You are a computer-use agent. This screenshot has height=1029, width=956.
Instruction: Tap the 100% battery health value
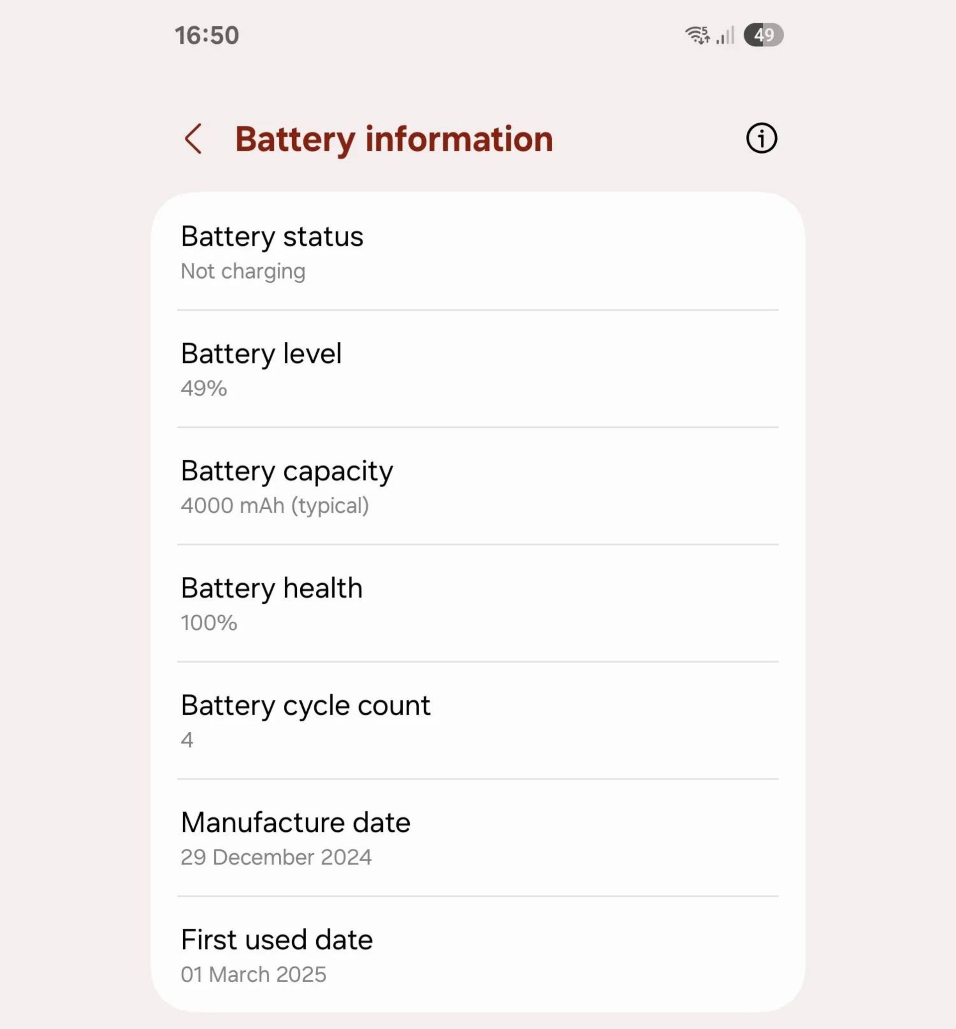point(209,623)
